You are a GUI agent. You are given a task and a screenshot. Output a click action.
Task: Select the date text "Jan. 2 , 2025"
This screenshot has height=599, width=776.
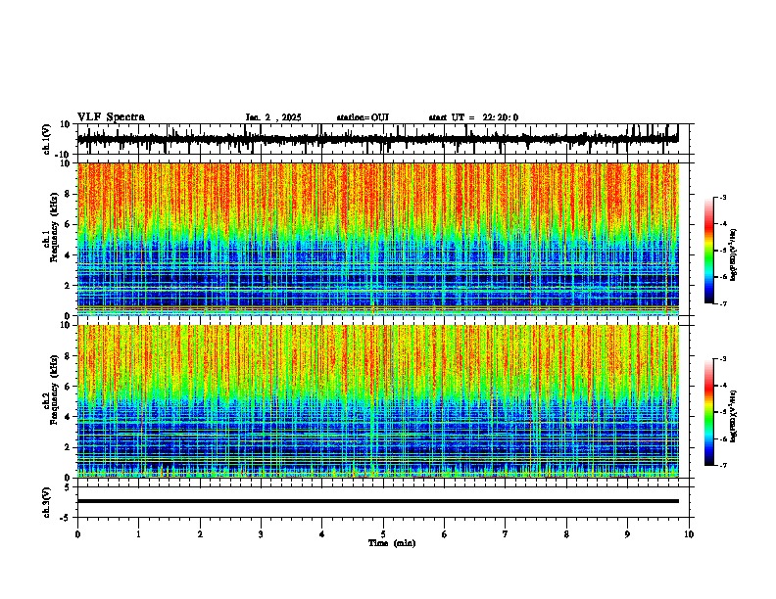point(273,117)
